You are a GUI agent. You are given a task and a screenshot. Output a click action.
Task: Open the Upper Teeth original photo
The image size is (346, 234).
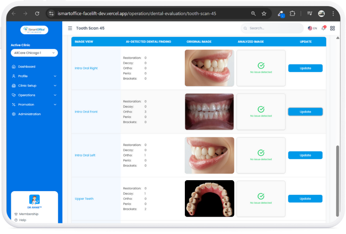[x=209, y=199]
